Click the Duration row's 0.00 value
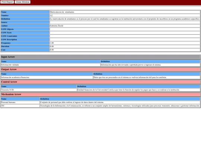 52,46
